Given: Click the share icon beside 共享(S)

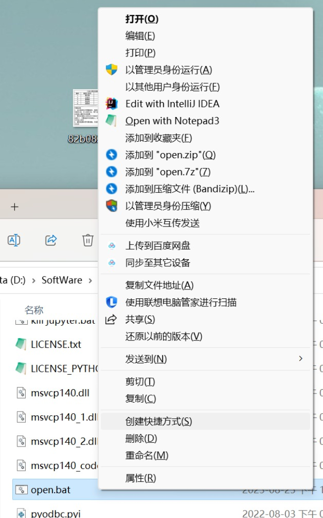Looking at the screenshot, I should click(x=112, y=319).
